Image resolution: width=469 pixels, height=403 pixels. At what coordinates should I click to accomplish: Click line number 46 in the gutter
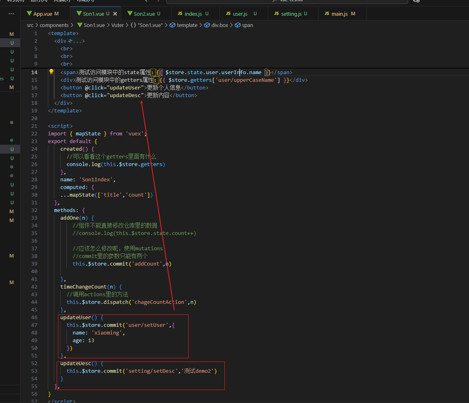point(35,317)
